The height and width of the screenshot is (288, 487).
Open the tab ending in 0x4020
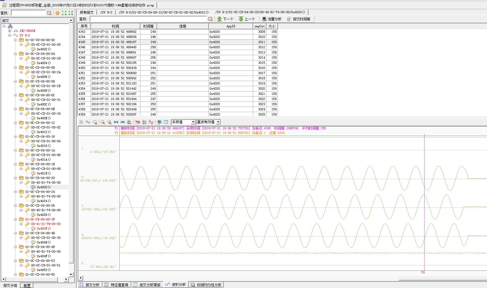[260, 12]
